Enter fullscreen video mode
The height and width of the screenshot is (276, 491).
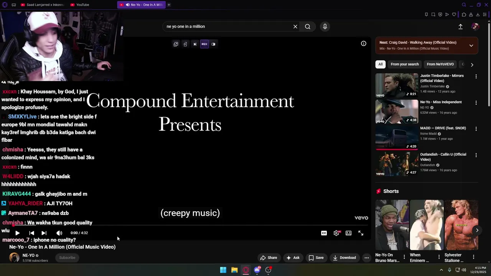tap(361, 233)
